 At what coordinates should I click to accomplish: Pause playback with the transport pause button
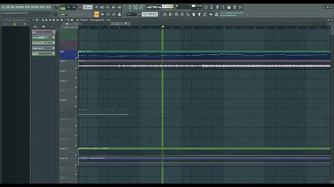pyautogui.click(x=68, y=7)
